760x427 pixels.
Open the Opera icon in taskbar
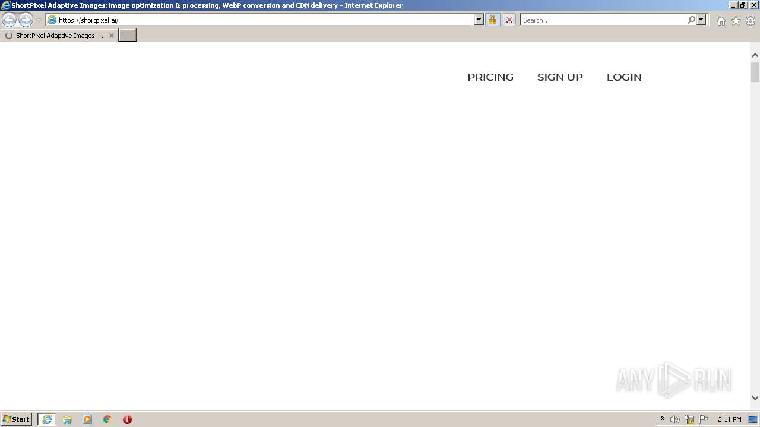tap(127, 419)
